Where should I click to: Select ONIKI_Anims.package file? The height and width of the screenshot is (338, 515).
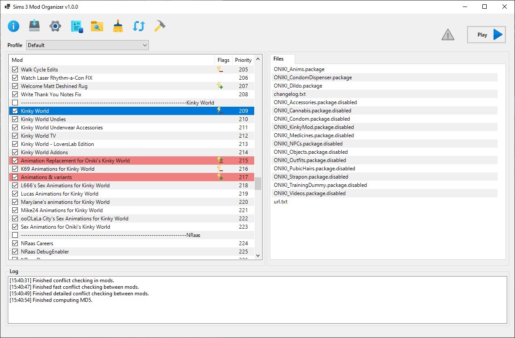coord(384,69)
